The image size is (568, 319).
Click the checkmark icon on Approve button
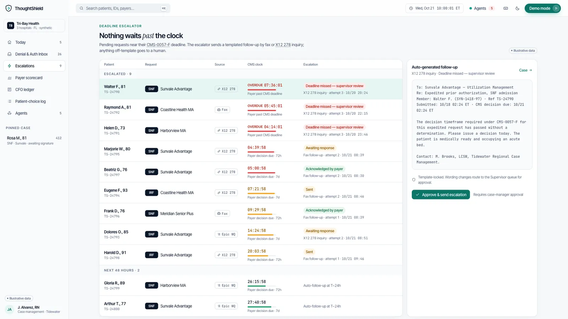tap(417, 195)
